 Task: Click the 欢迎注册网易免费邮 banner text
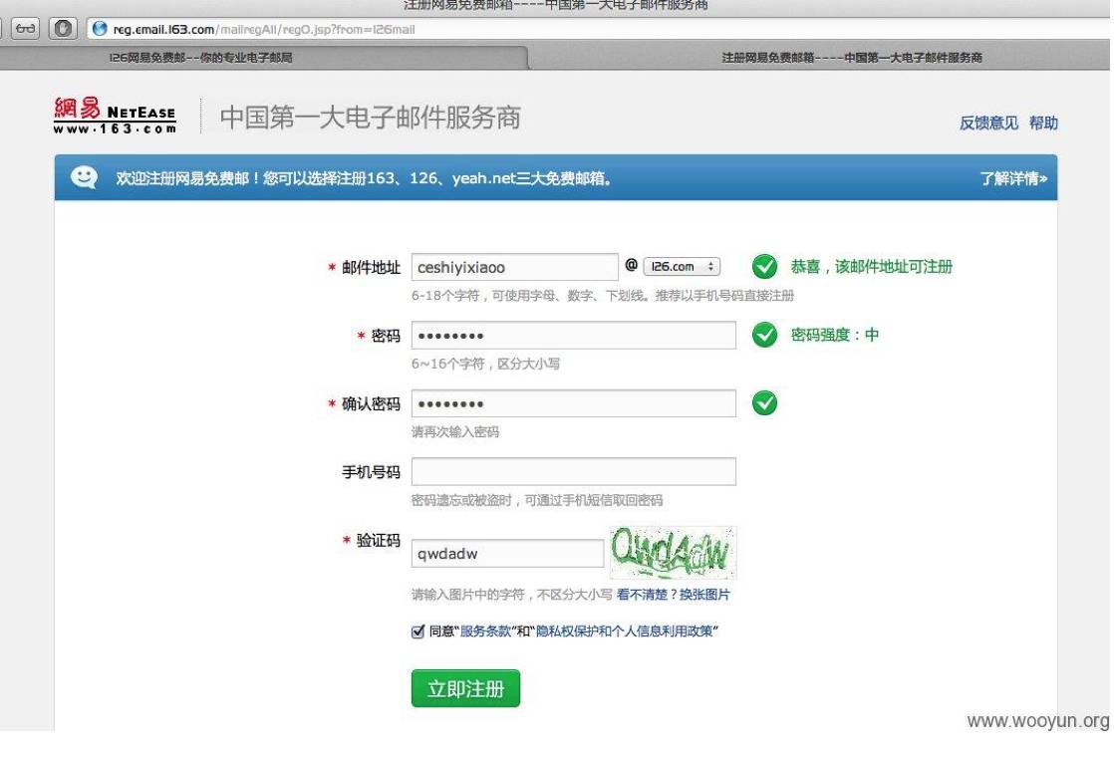pyautogui.click(x=364, y=178)
